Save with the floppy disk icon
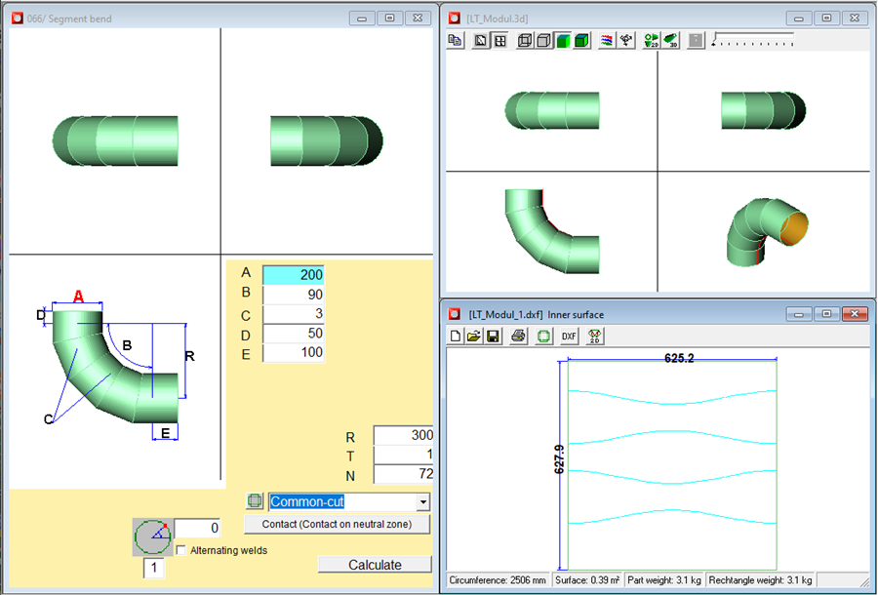This screenshot has width=878, height=595. [x=493, y=336]
